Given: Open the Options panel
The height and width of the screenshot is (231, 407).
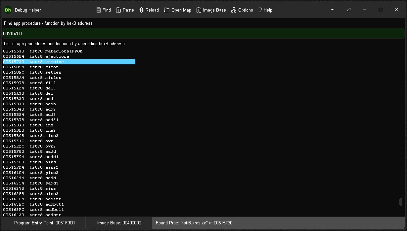Looking at the screenshot, I should pos(242,10).
